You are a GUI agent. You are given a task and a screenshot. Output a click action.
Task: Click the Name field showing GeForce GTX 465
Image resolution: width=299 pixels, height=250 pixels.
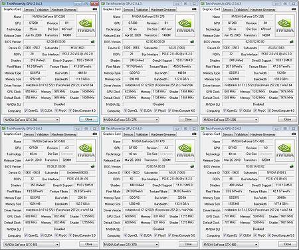pos(49,141)
